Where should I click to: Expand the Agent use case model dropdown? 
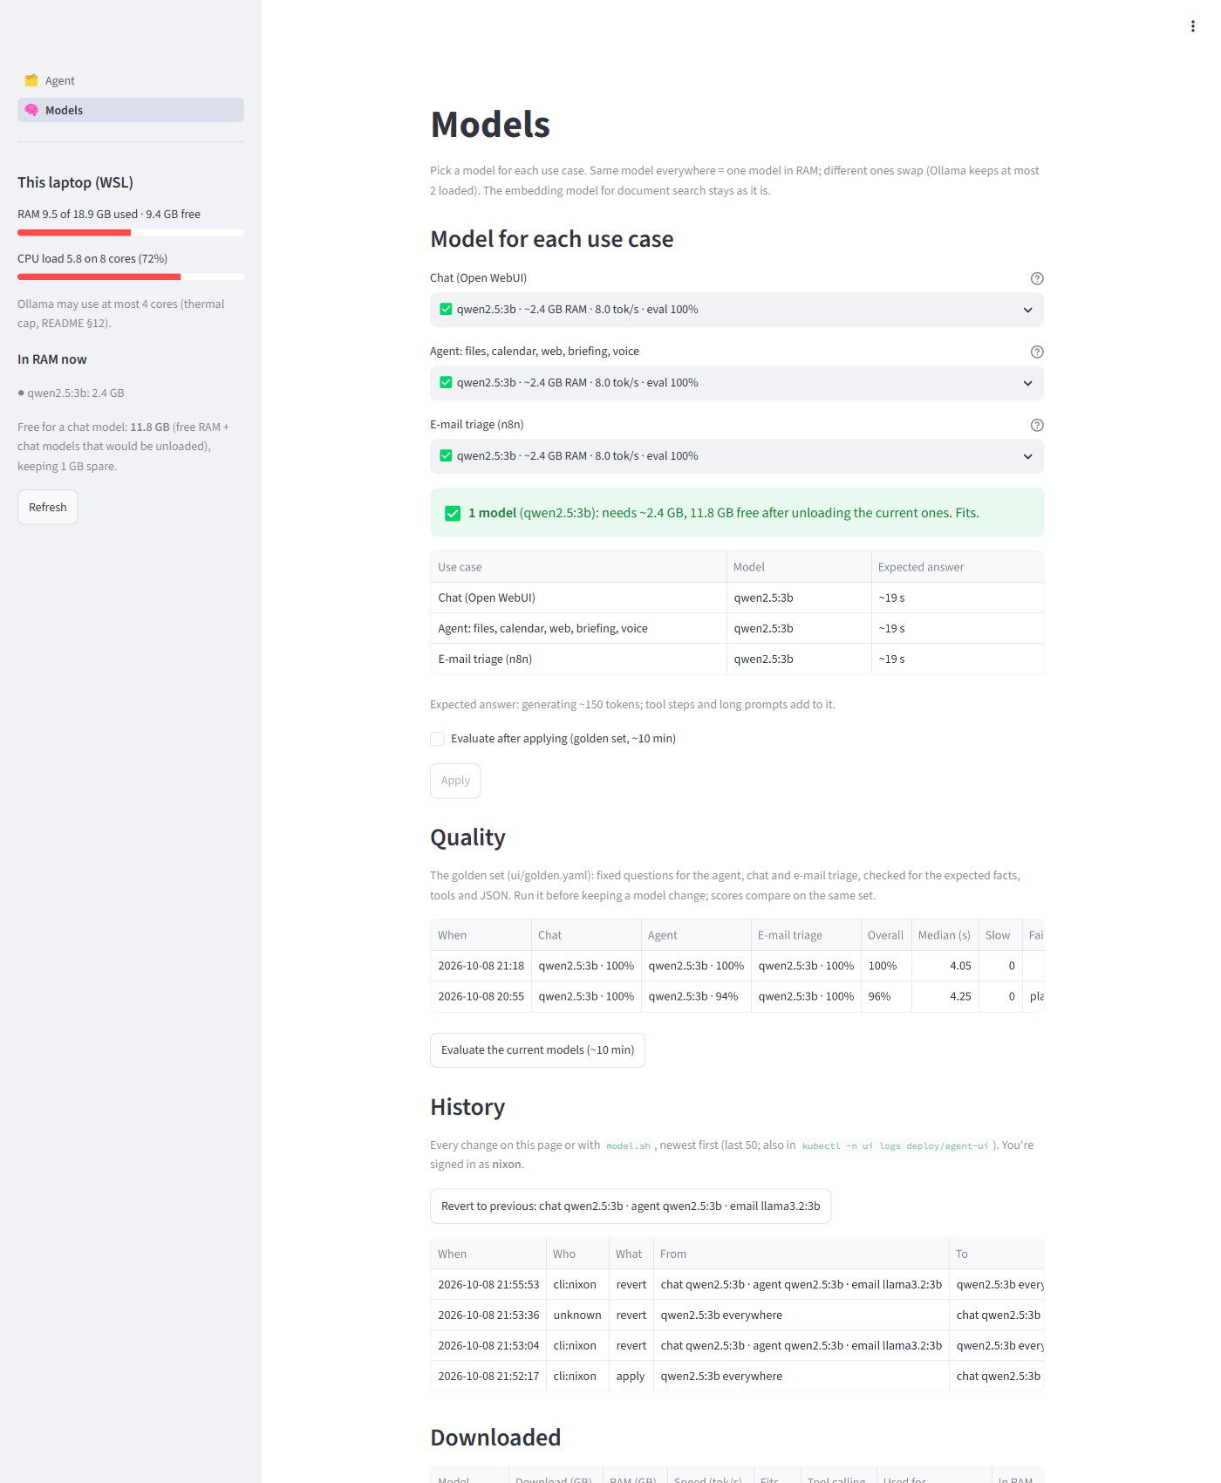click(737, 383)
